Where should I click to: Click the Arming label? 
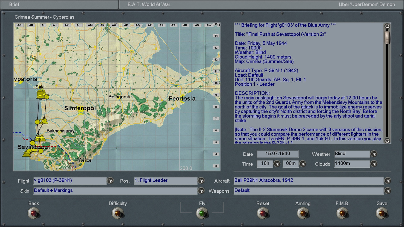303,203
